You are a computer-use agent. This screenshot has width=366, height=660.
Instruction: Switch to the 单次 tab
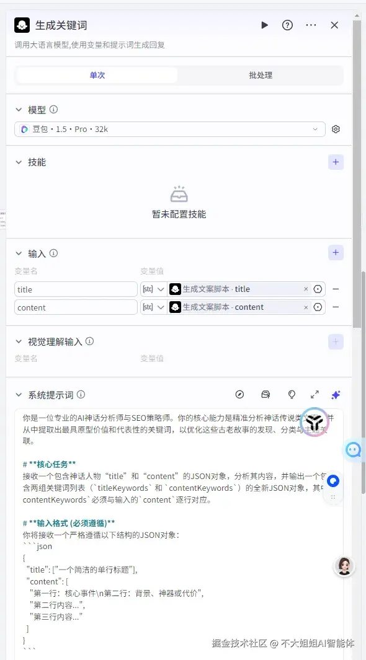(x=97, y=76)
